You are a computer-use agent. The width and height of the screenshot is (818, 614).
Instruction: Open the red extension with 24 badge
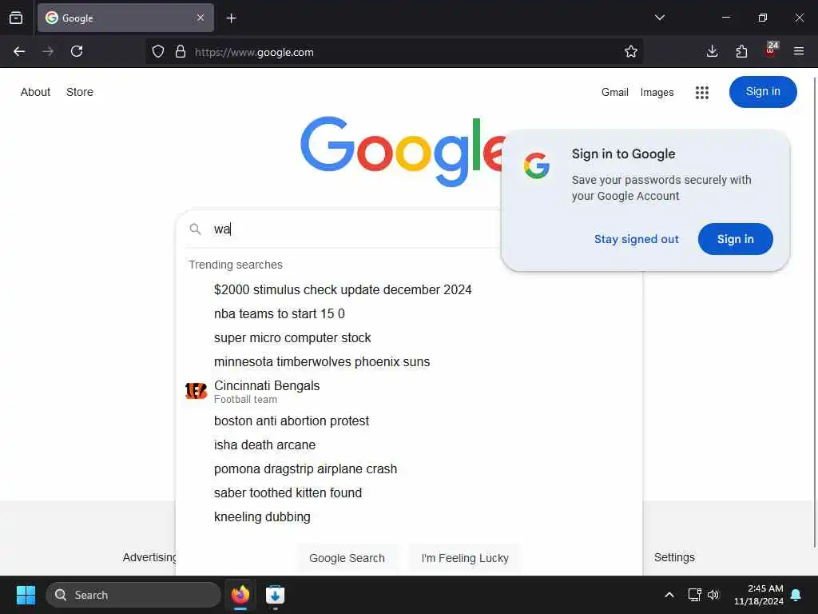[771, 50]
